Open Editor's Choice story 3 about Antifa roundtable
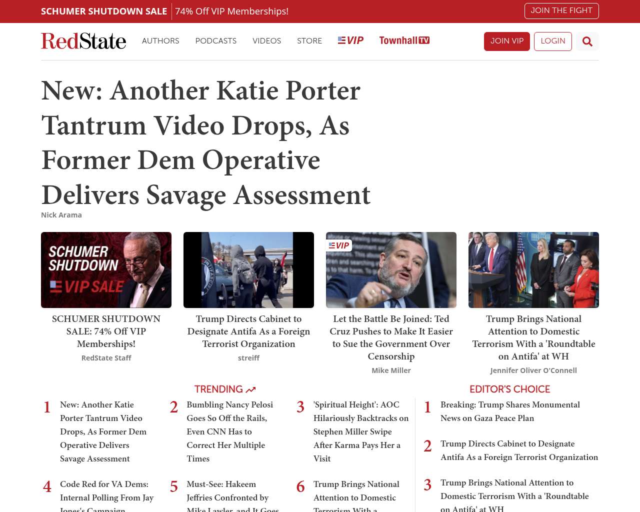The height and width of the screenshot is (512, 640). click(514, 496)
